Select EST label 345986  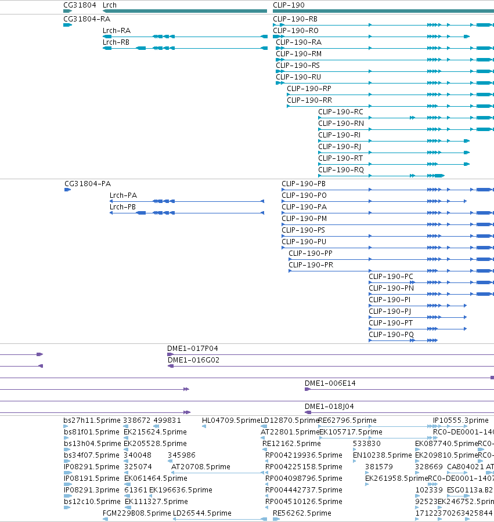coord(181,455)
